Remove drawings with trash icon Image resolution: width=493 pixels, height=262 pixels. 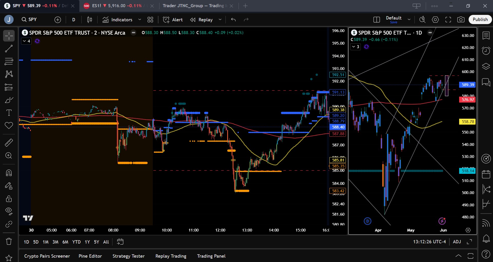tap(9, 241)
